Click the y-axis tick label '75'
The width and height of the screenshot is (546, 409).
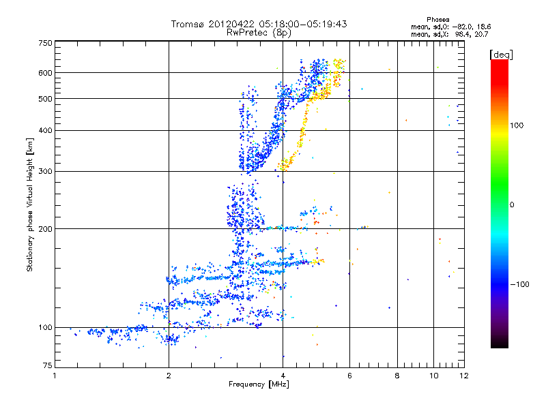point(48,365)
